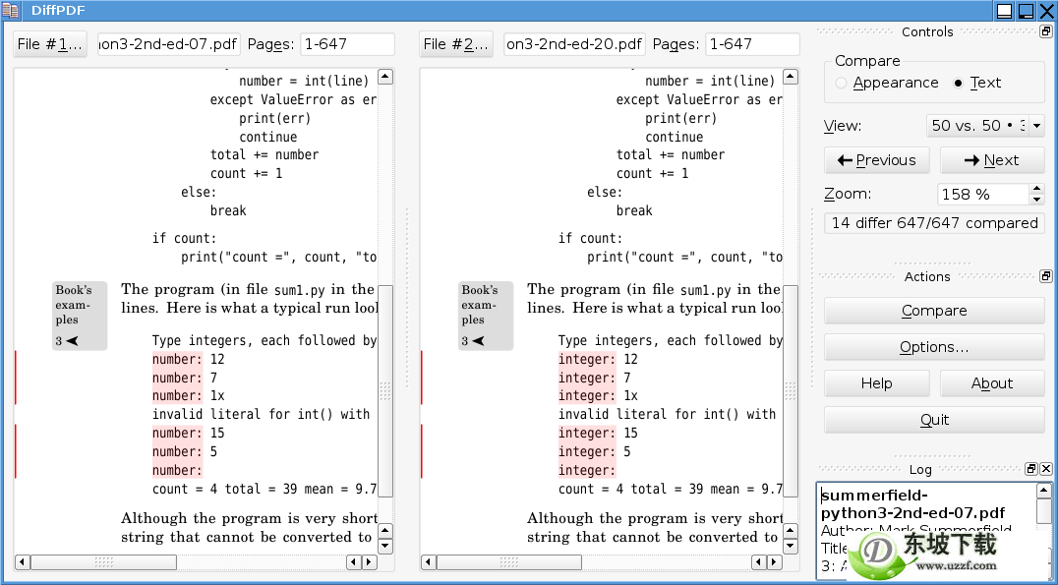Click the second file name field ending ed-20.pdf
This screenshot has width=1058, height=585.
click(574, 44)
